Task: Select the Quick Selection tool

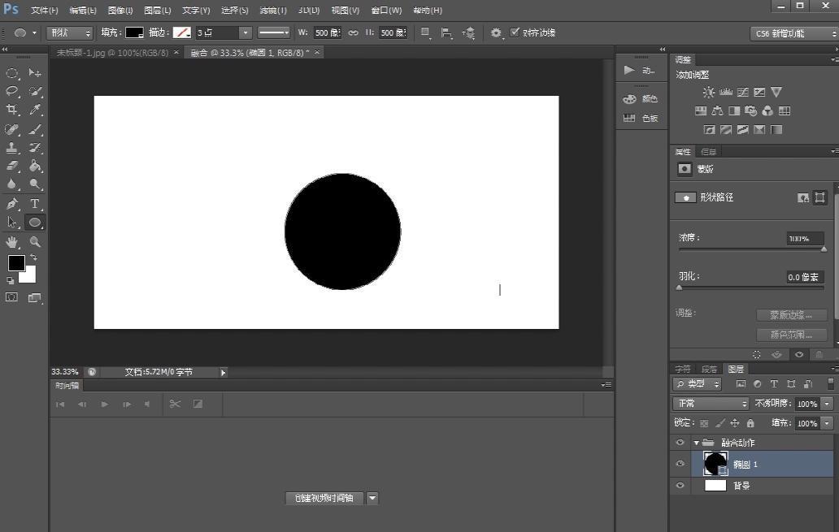Action: pos(35,92)
